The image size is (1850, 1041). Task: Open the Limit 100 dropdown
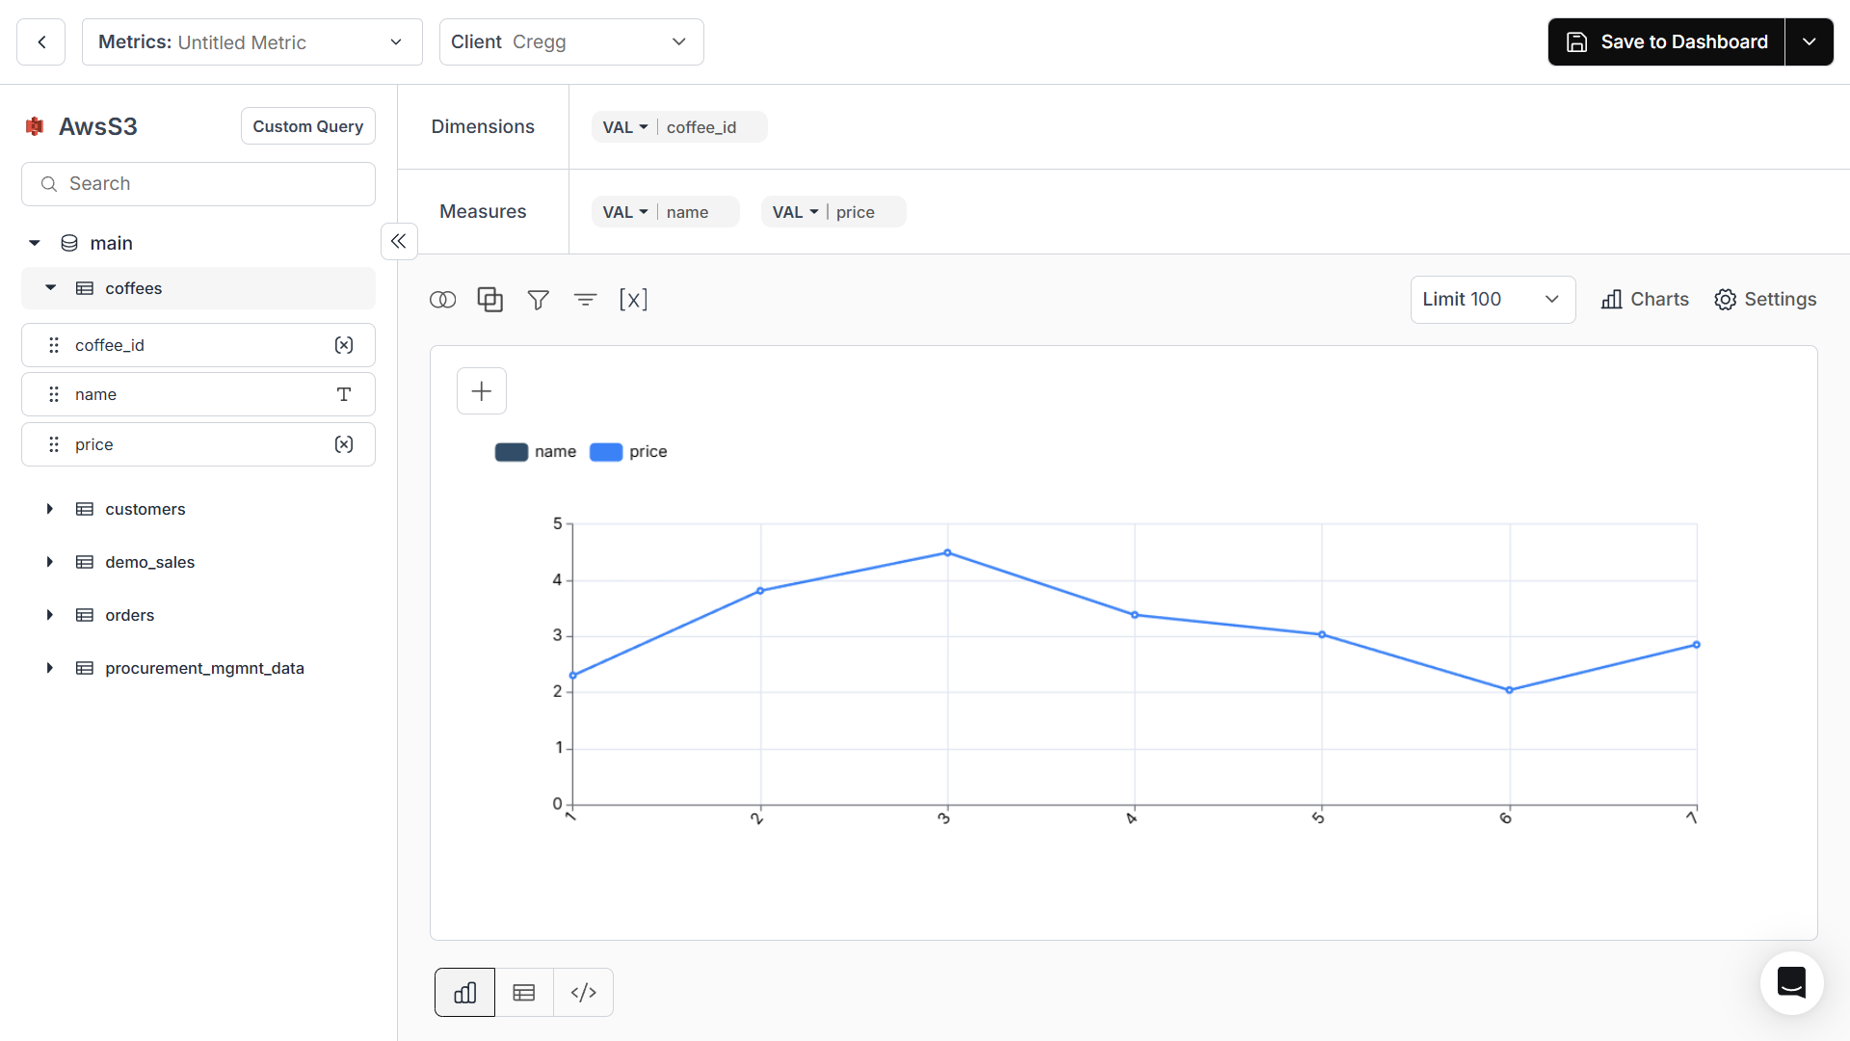pyautogui.click(x=1492, y=300)
